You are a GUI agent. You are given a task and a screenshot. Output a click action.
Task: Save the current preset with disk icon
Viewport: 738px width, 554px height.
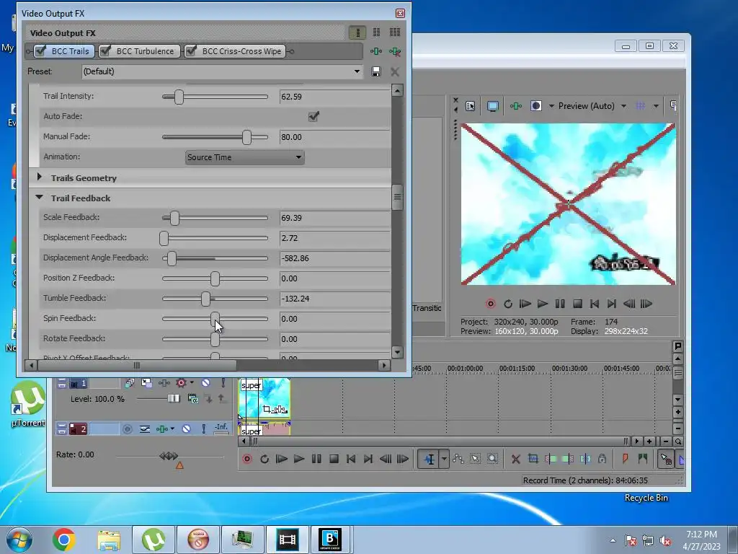[x=375, y=71]
